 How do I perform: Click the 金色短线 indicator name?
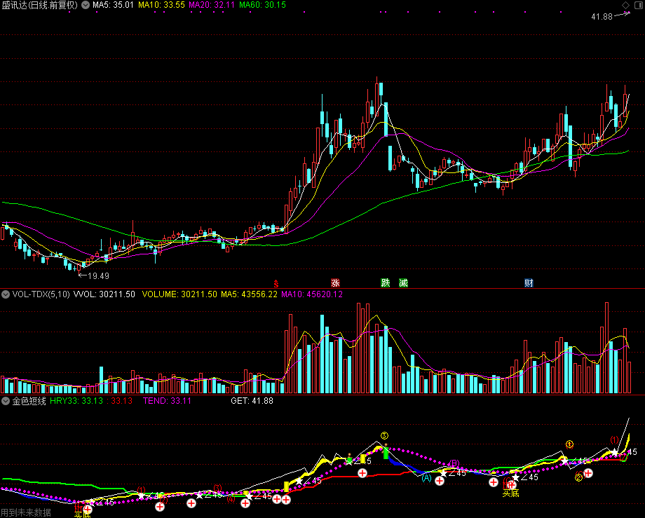point(29,401)
